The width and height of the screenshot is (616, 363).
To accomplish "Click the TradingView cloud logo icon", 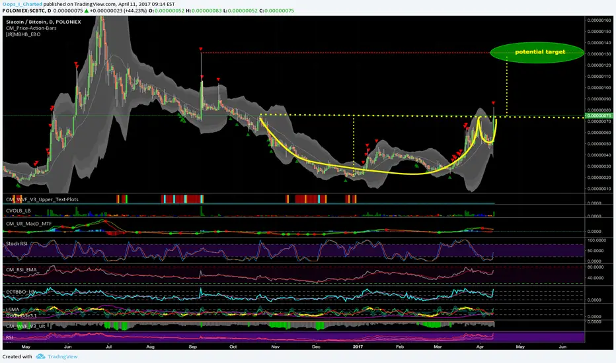I will coord(40,356).
